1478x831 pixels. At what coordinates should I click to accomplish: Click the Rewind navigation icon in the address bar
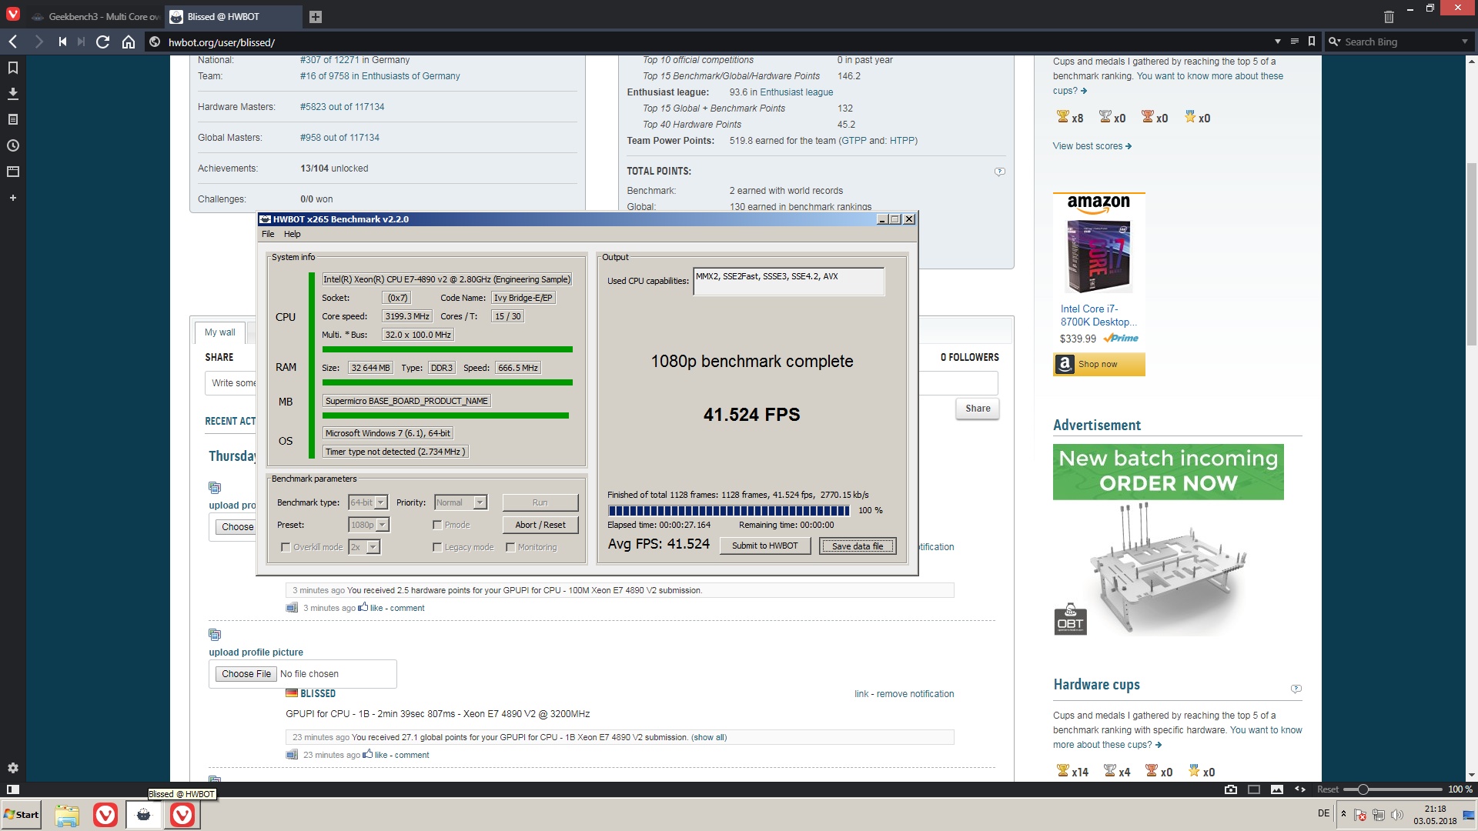[x=62, y=42]
